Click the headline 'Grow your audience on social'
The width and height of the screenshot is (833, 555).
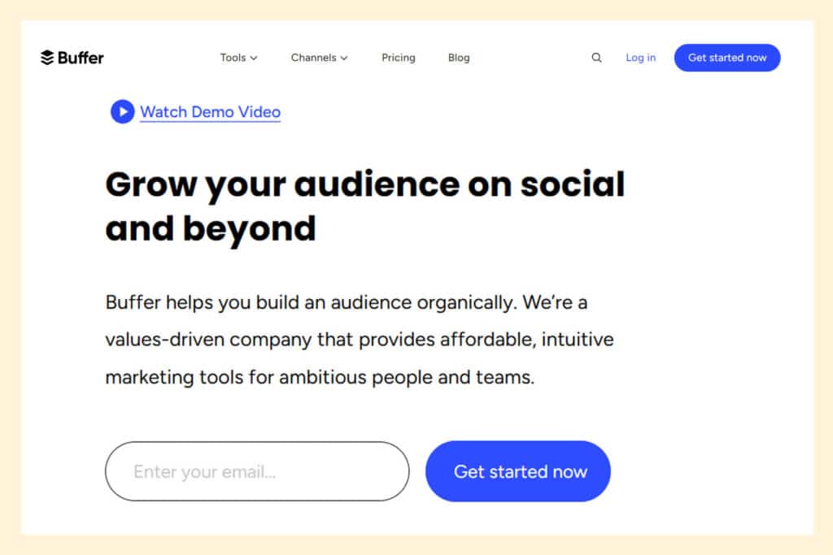pyautogui.click(x=364, y=184)
